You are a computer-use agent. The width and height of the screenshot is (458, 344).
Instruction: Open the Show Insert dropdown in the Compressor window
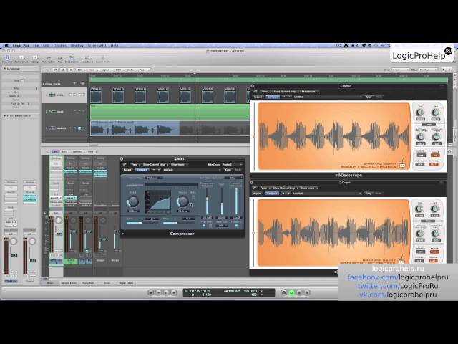coord(178,164)
